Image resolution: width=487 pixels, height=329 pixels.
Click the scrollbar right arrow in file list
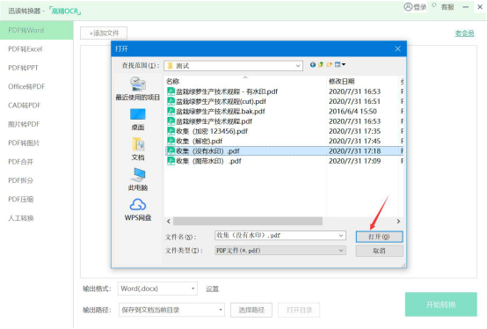(398, 221)
